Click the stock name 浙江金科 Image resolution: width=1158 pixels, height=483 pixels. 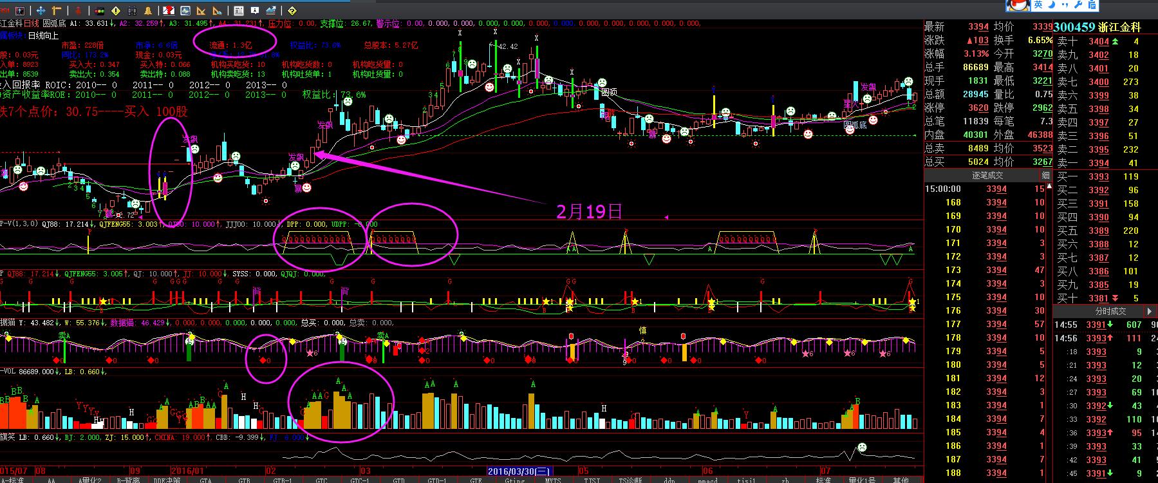1119,27
